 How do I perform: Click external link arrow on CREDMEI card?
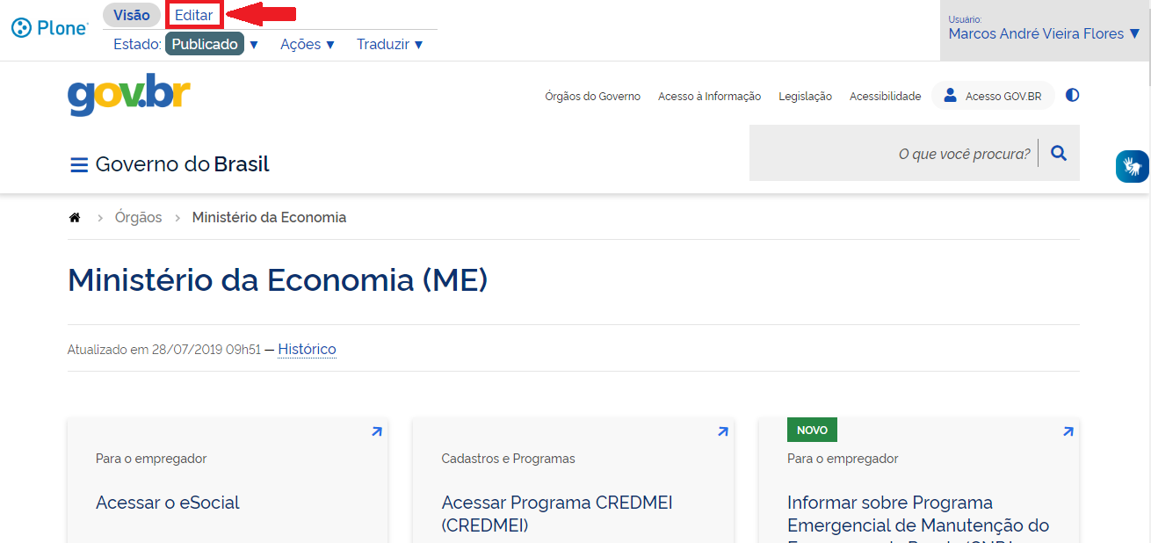(723, 431)
